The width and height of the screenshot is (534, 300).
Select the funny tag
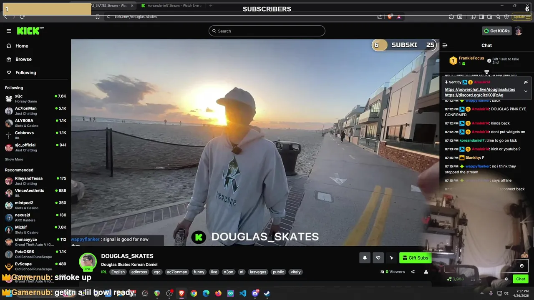coord(199,272)
